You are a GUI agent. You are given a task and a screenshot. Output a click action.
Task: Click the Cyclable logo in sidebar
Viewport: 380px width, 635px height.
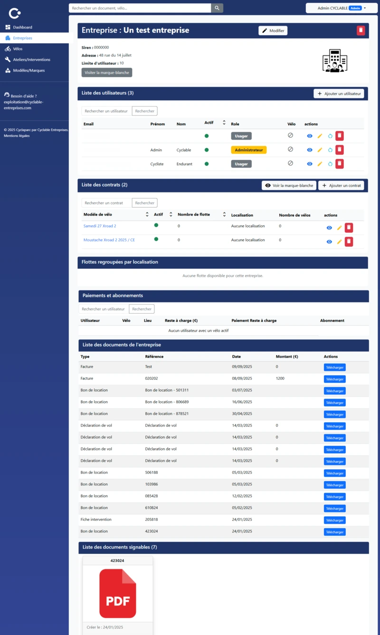pos(15,13)
